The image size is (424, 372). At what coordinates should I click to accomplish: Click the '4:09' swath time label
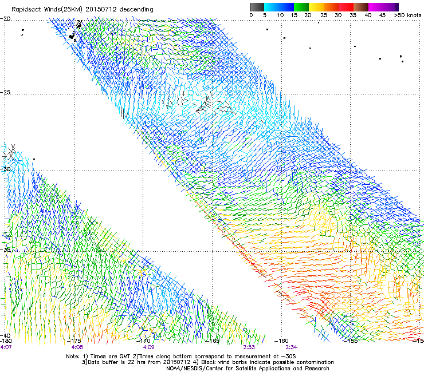pyautogui.click(x=149, y=347)
